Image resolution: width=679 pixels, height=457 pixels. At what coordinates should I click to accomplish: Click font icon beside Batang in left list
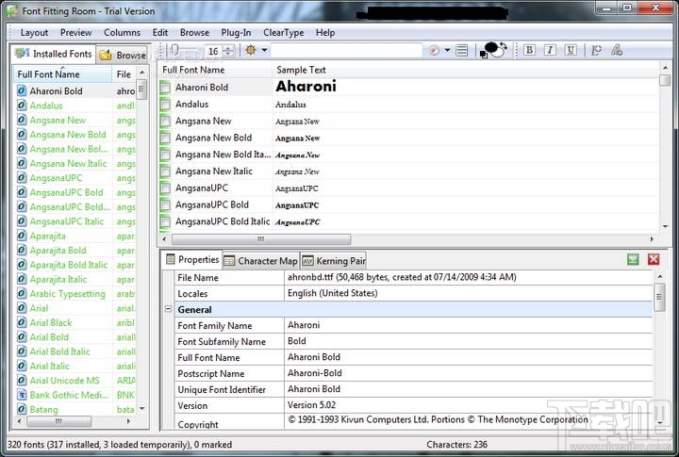point(22,409)
